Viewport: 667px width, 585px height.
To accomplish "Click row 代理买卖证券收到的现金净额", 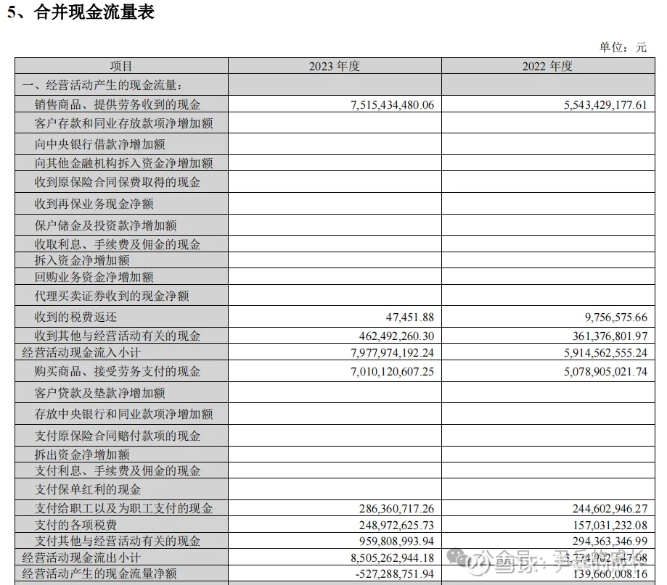I will pyautogui.click(x=335, y=295).
